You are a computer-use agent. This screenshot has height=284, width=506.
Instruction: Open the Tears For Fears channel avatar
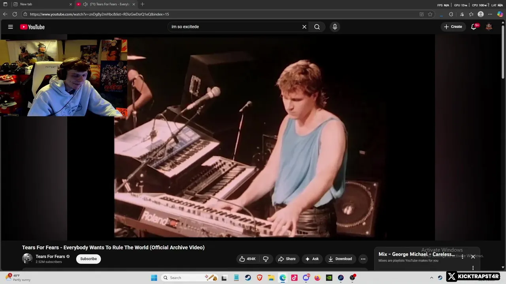pos(27,259)
